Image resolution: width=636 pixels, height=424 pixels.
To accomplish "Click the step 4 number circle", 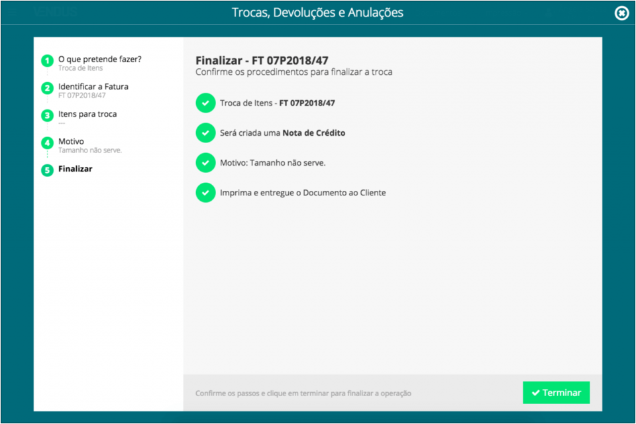I will [x=47, y=142].
